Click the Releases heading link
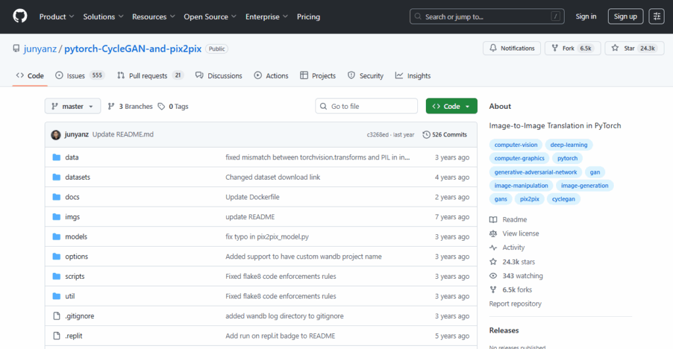 pyautogui.click(x=504, y=330)
